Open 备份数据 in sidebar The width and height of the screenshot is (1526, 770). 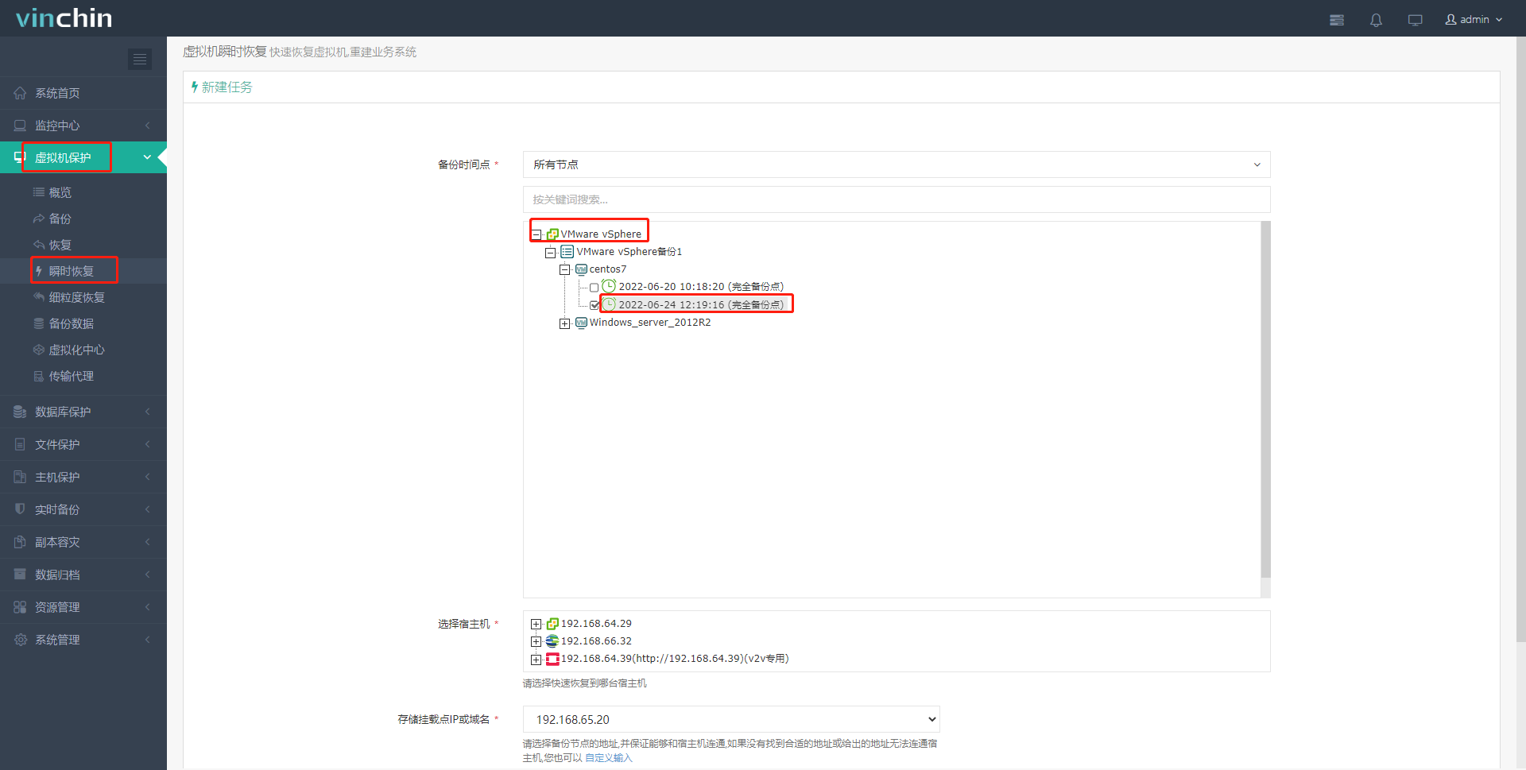click(72, 323)
